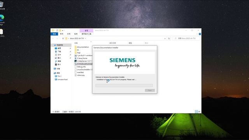Sort files by the Type column header

coord(130,43)
